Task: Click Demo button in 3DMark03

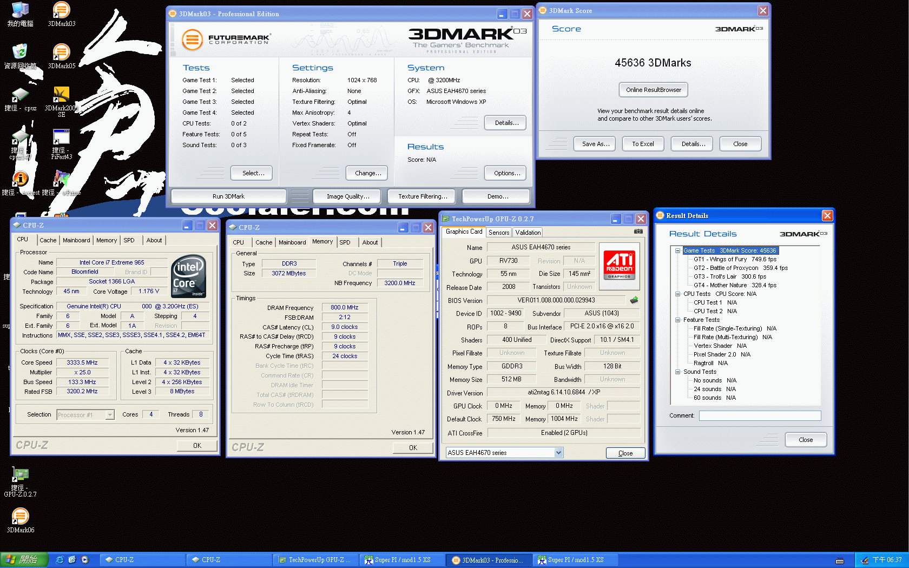Action: [496, 196]
